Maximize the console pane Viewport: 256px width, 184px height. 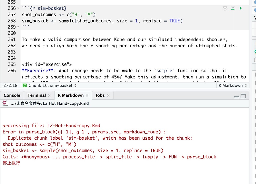click(x=243, y=96)
